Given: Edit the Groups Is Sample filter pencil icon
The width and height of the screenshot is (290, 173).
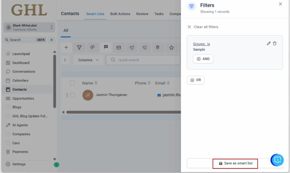Looking at the screenshot, I should [x=268, y=43].
